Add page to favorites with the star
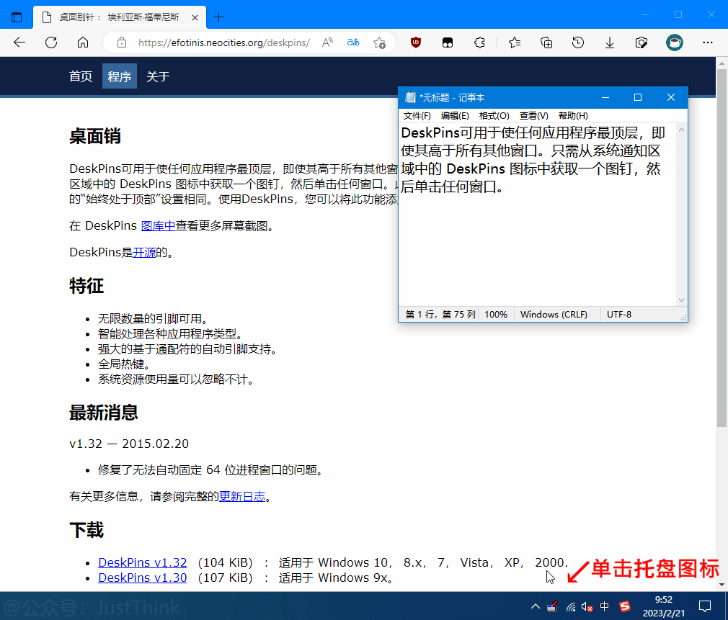Viewport: 728px width, 620px height. point(380,42)
